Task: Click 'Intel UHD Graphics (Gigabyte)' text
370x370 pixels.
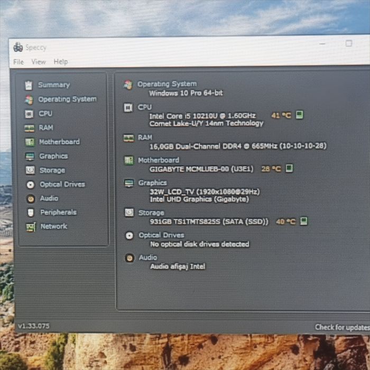Action: coord(200,199)
